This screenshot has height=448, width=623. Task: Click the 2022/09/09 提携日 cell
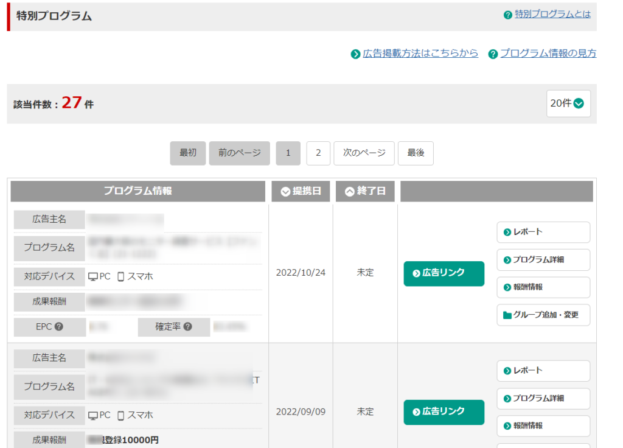tap(301, 412)
